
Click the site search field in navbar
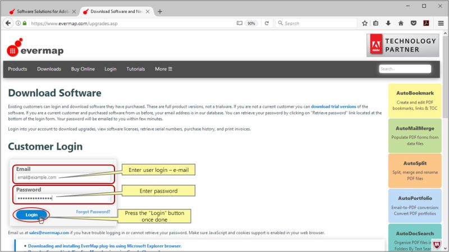coord(405,69)
